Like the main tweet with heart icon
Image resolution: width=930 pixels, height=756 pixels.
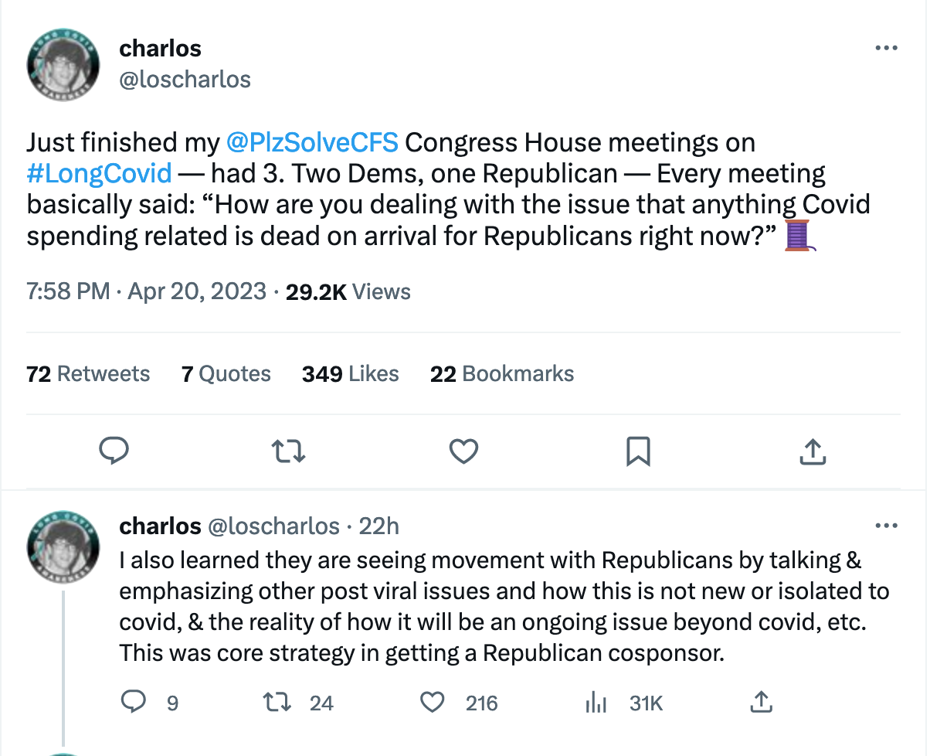coord(463,450)
